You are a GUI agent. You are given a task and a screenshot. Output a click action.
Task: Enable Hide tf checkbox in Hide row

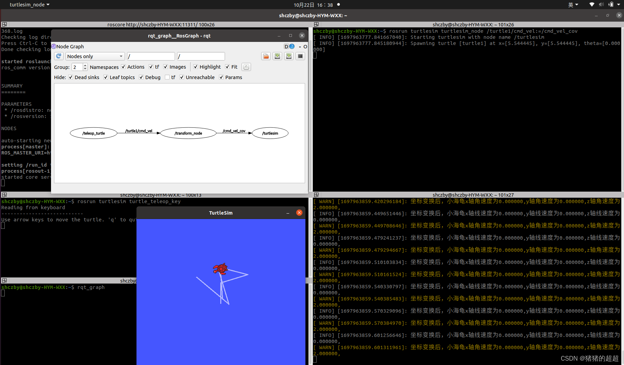coord(167,77)
